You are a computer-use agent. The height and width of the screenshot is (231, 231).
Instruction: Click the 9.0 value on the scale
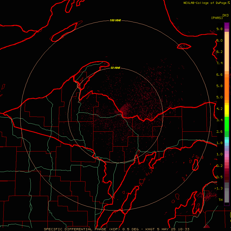point(219,40)
